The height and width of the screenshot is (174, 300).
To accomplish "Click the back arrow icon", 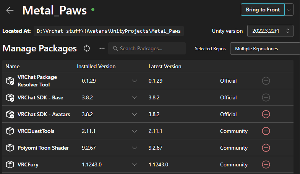I will tap(10, 10).
